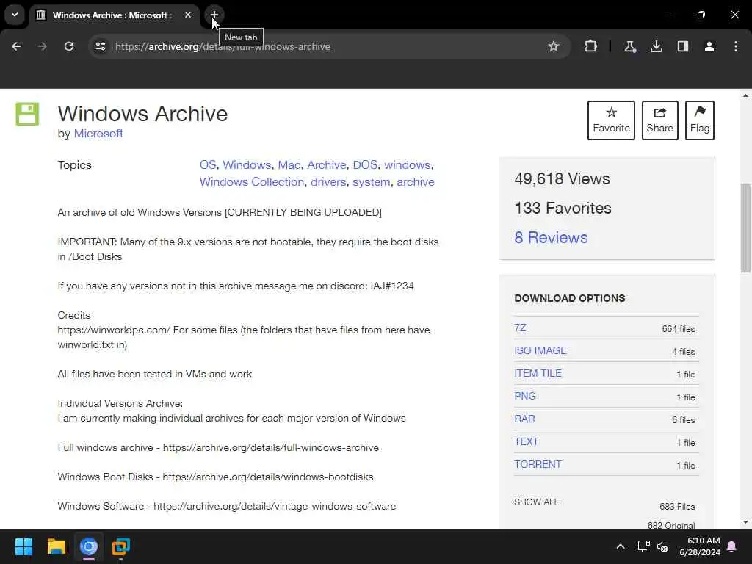752x564 pixels.
Task: Expand the ISO IMAGE download option
Action: coord(540,350)
